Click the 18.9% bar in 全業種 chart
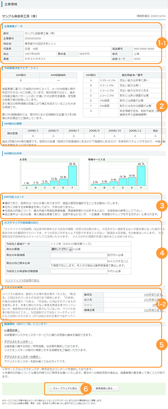168x409 pixels. pyautogui.click(x=63, y=182)
